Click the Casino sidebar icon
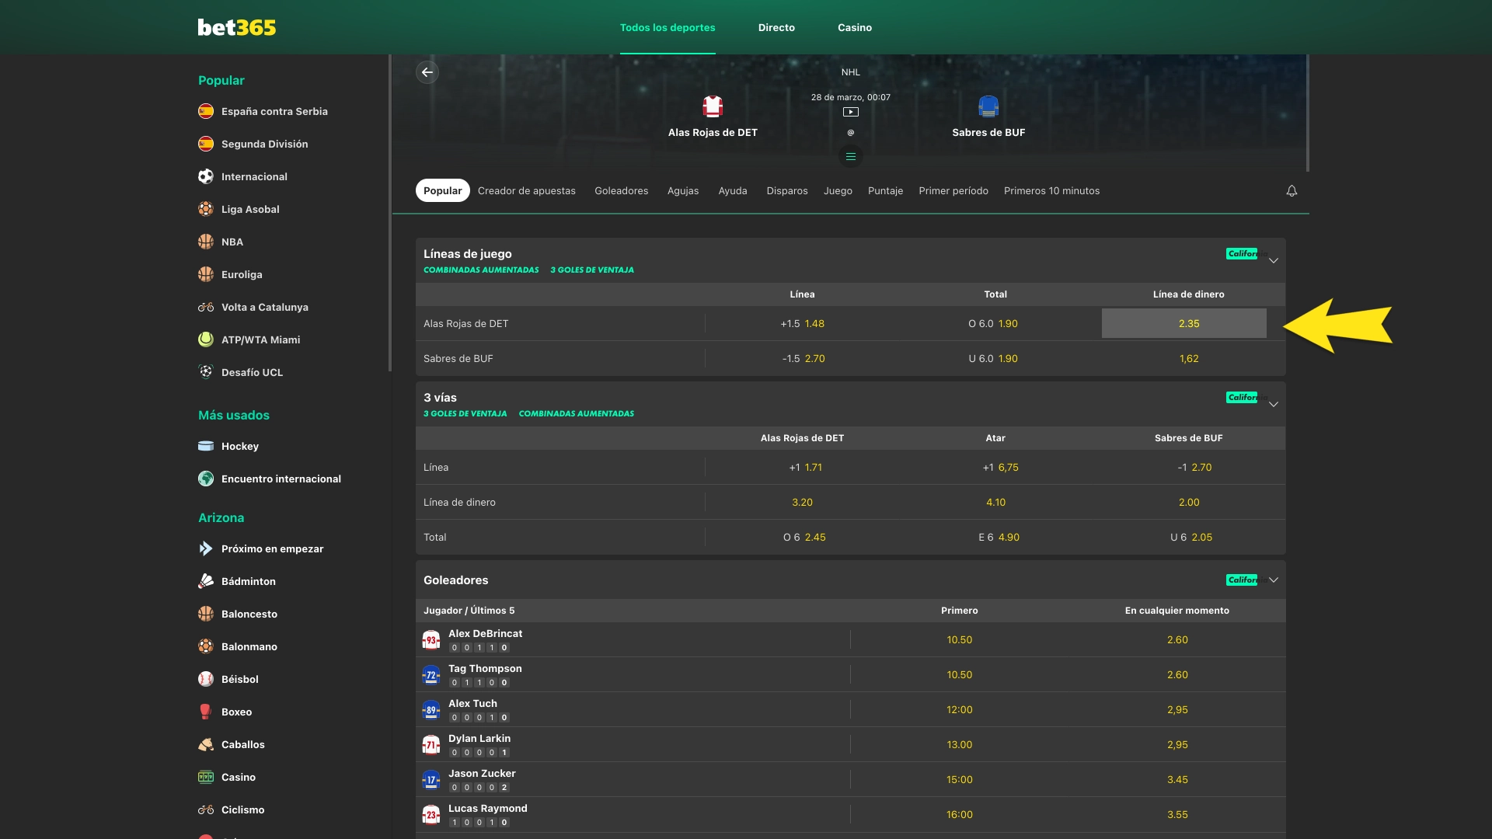Image resolution: width=1492 pixels, height=839 pixels. pos(206,777)
